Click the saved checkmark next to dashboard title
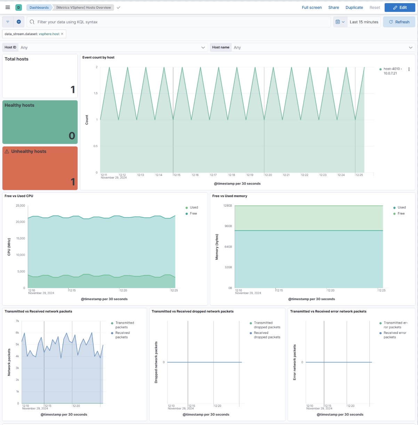 click(119, 8)
